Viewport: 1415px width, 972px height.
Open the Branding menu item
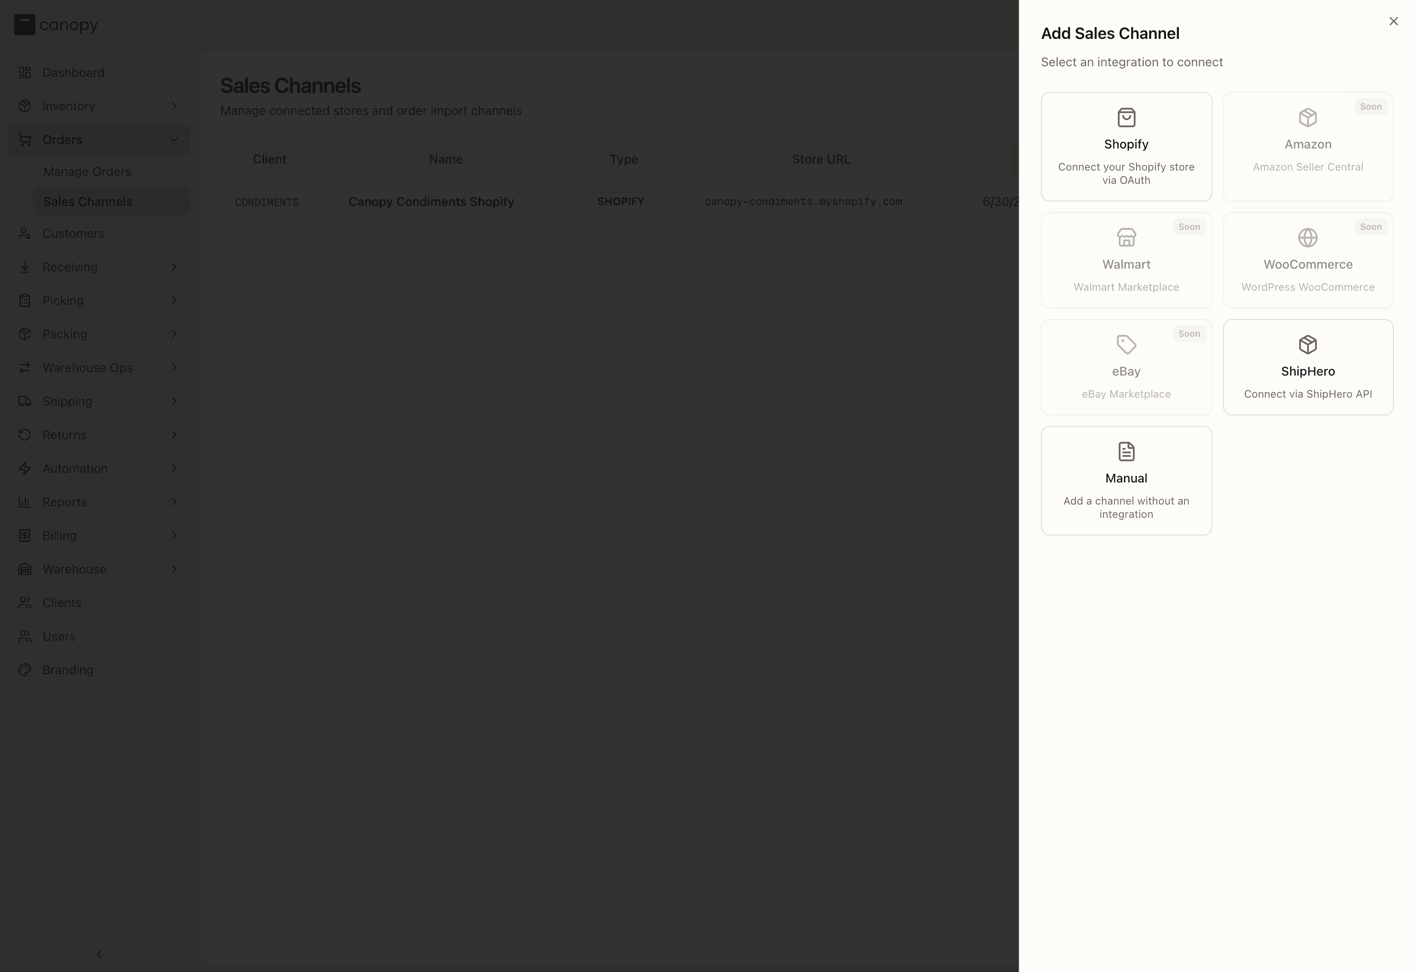(x=99, y=669)
